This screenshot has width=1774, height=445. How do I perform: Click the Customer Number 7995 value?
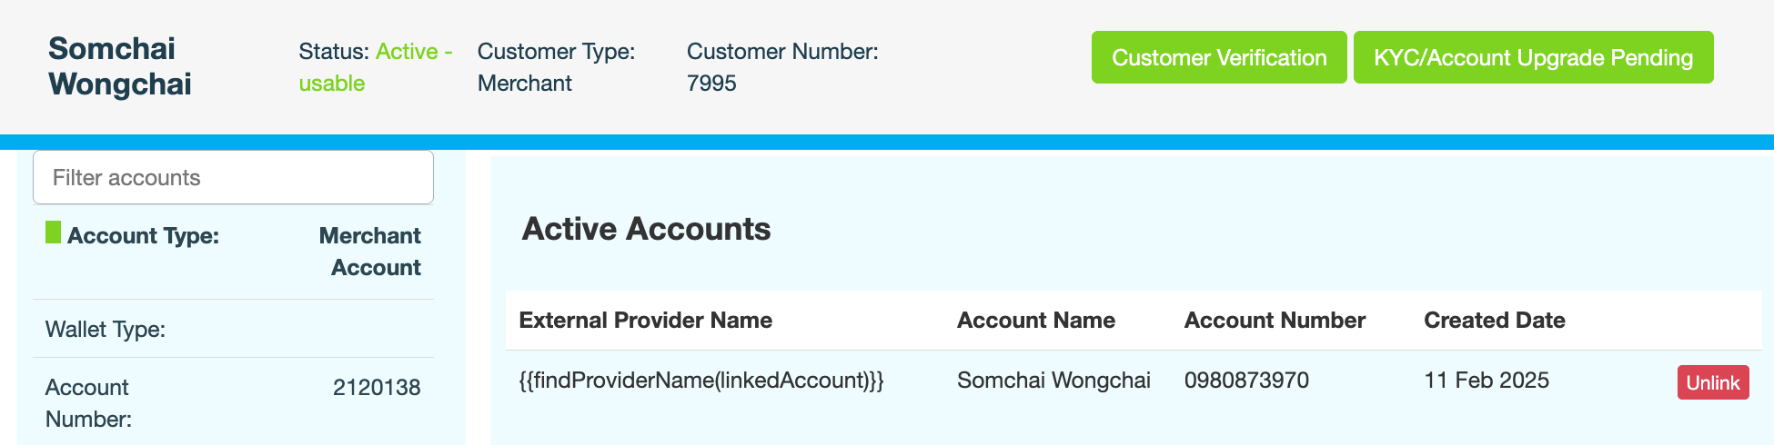click(x=711, y=84)
